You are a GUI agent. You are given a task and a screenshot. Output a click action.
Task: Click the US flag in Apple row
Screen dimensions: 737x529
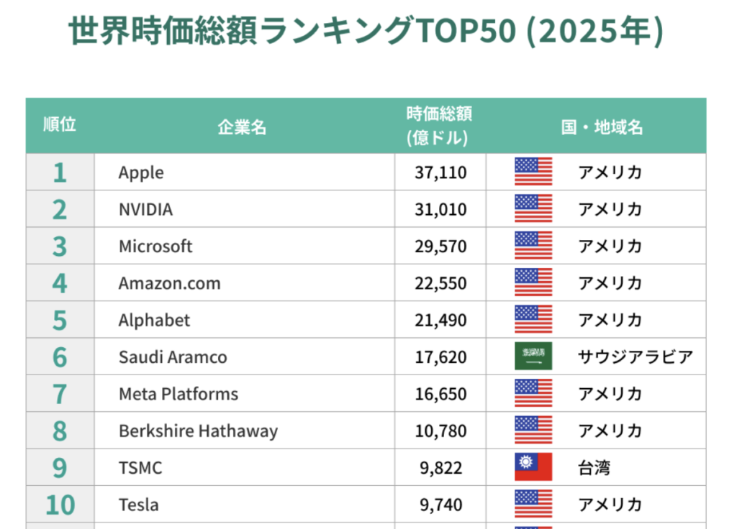pyautogui.click(x=533, y=172)
